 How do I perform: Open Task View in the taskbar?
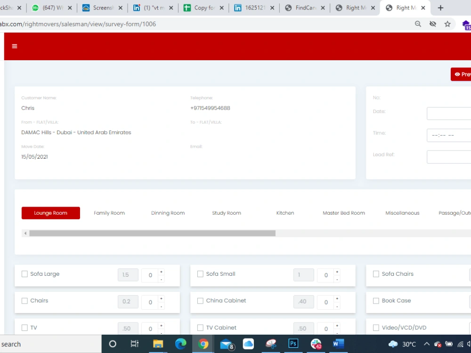(x=135, y=344)
